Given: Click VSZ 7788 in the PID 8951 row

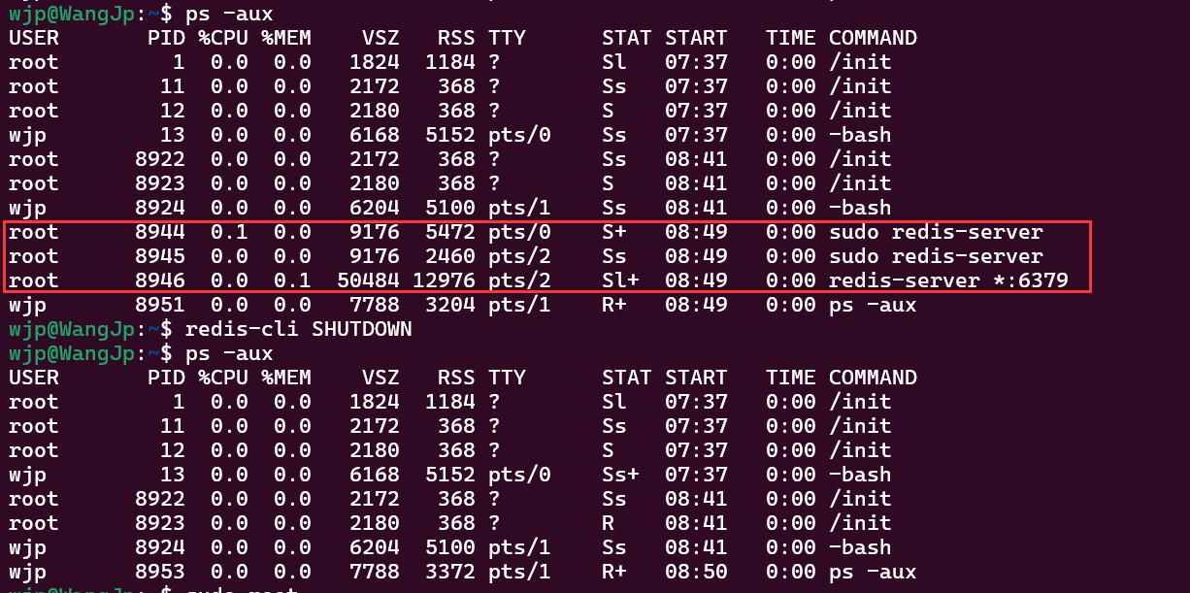Looking at the screenshot, I should tap(375, 305).
